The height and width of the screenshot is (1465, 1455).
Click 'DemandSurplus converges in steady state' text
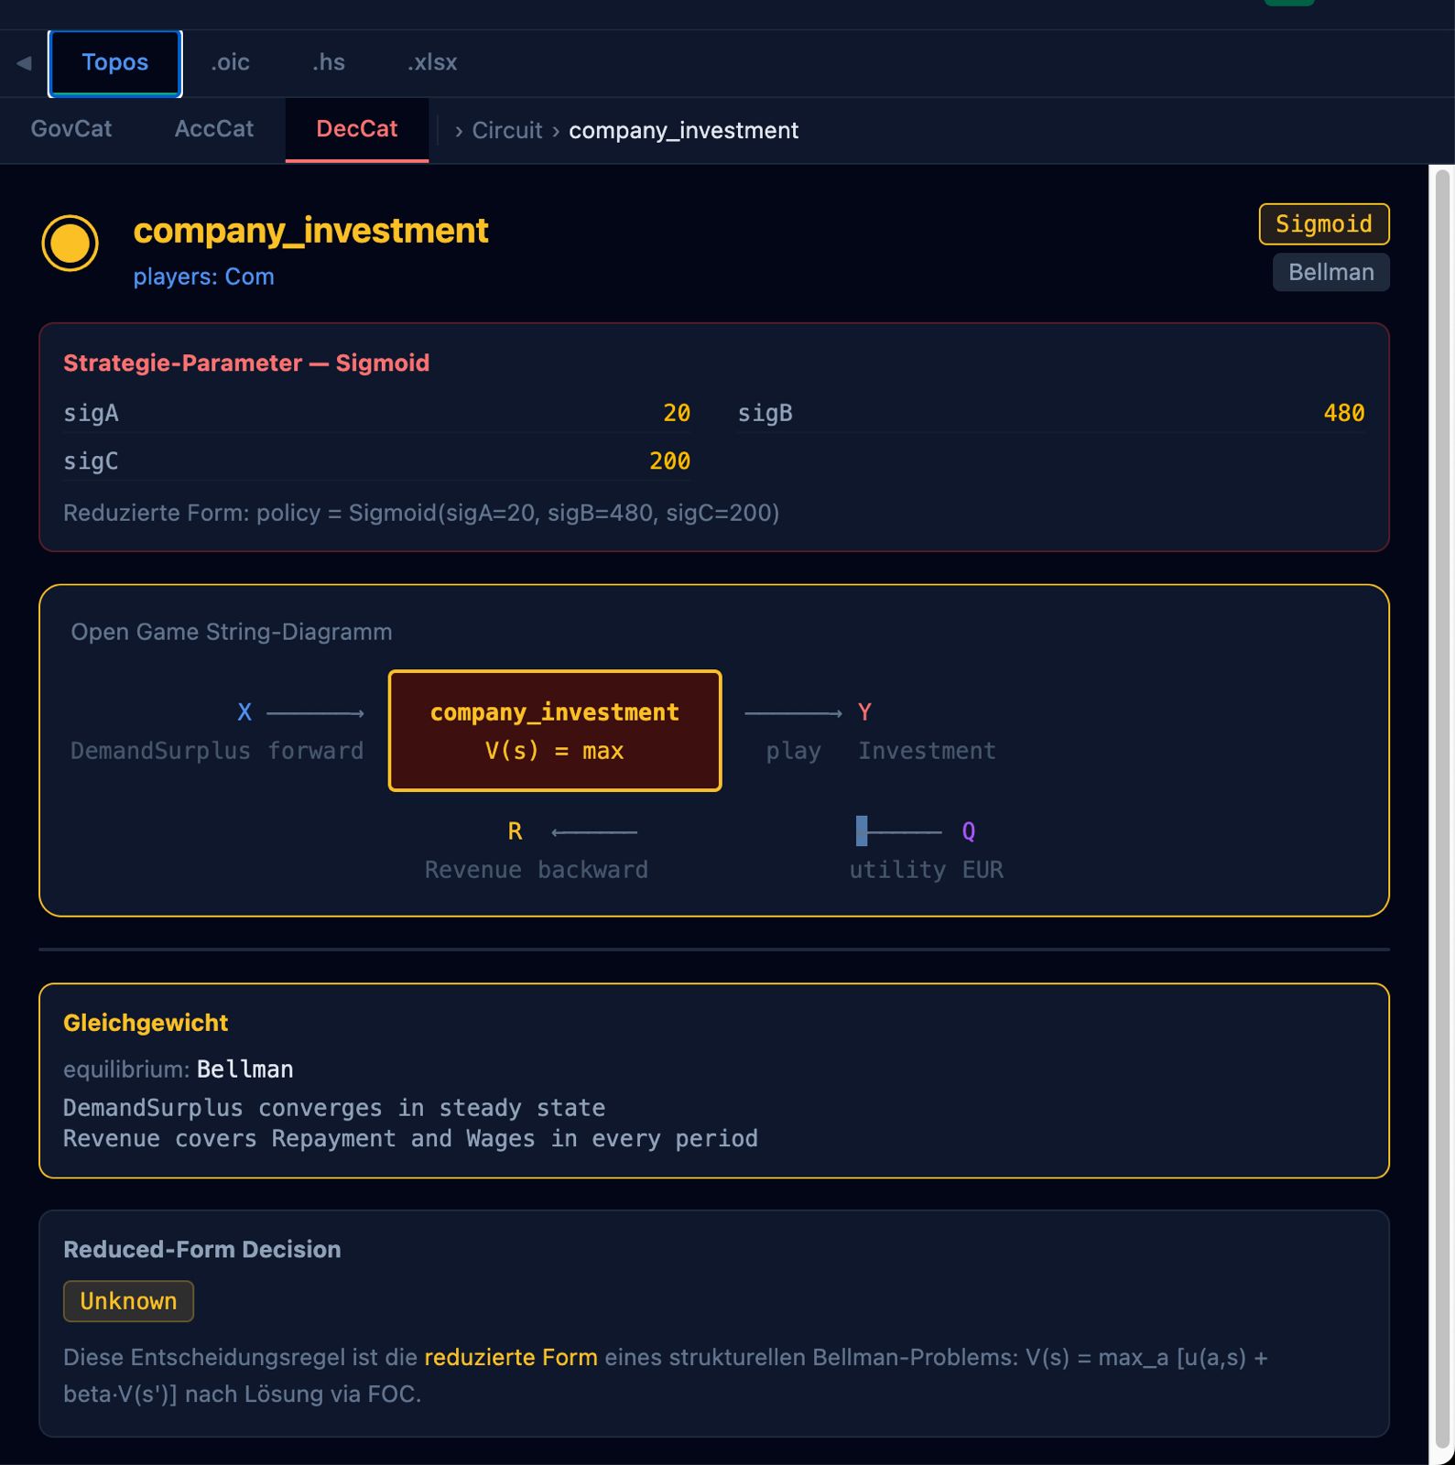[x=334, y=1108]
